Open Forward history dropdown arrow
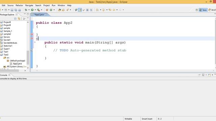 pos(123,10)
